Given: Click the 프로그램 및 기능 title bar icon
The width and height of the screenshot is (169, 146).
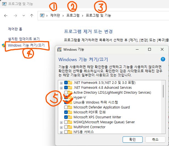Looking at the screenshot, I should [x=4, y=4].
